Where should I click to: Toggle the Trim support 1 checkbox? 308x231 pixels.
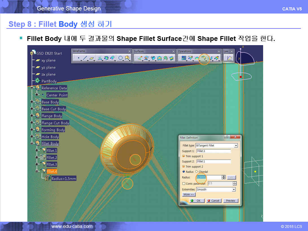(184, 156)
